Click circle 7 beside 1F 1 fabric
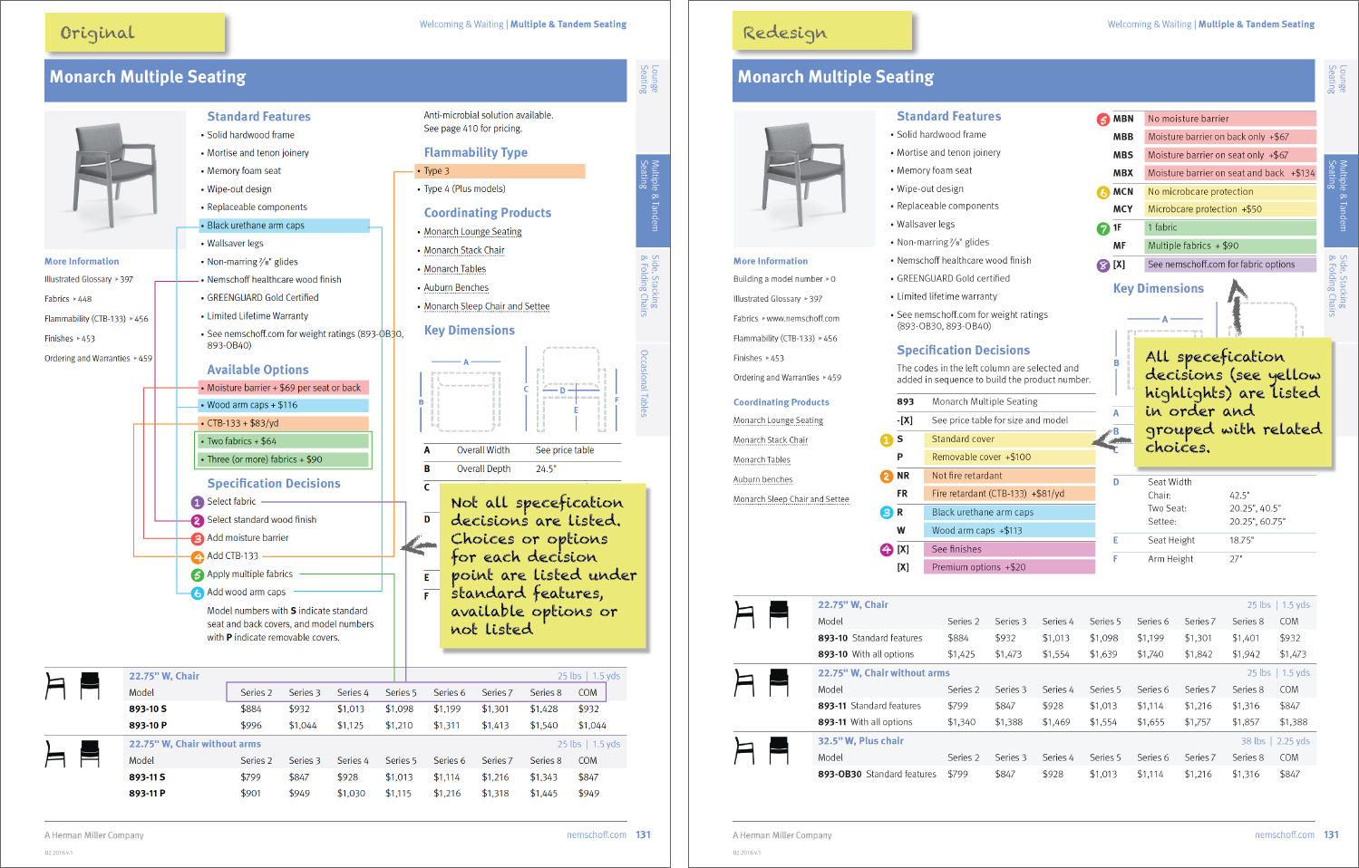 coord(1103,228)
